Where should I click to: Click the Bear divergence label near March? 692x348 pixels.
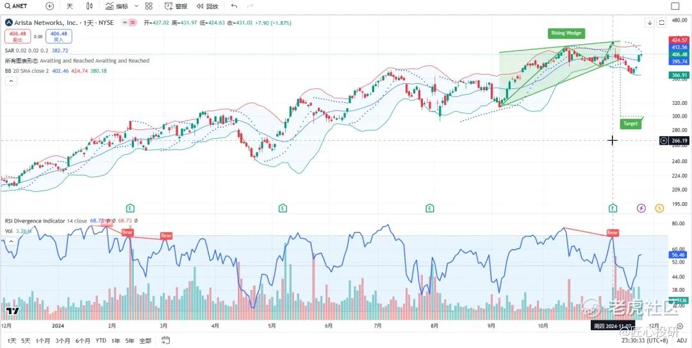click(166, 235)
